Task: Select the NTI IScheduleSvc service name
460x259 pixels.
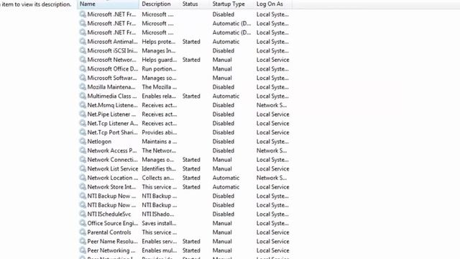Action: point(109,214)
